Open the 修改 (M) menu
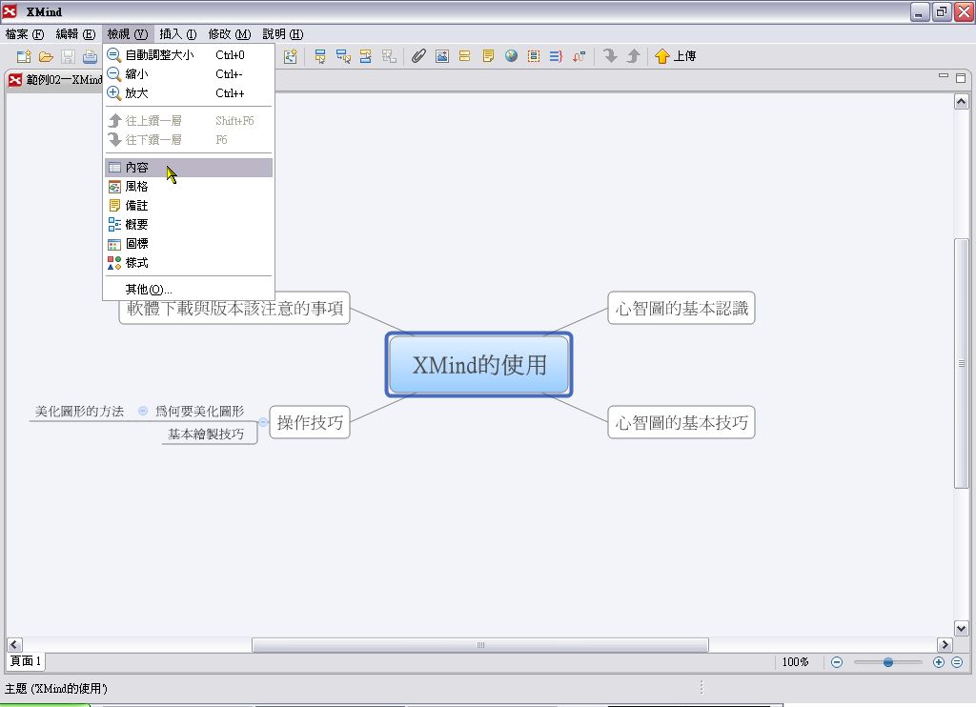976x707 pixels. click(x=230, y=34)
